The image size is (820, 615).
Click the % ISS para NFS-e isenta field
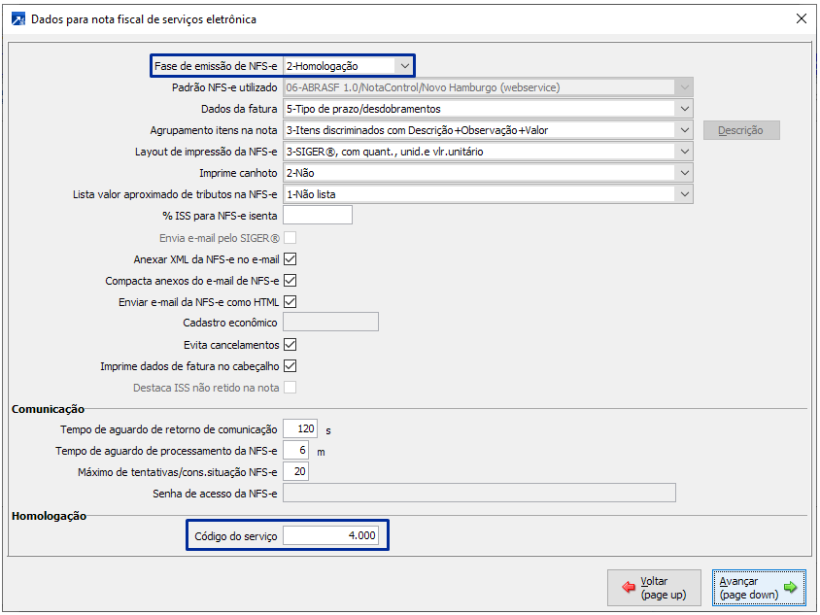click(x=317, y=216)
